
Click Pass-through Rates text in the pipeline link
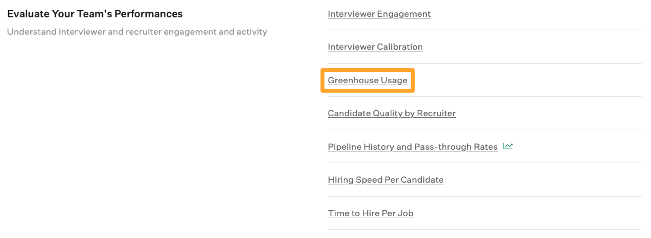(456, 147)
